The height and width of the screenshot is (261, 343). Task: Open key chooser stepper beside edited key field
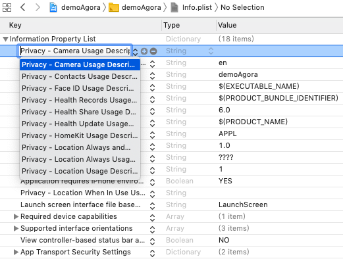[136, 52]
